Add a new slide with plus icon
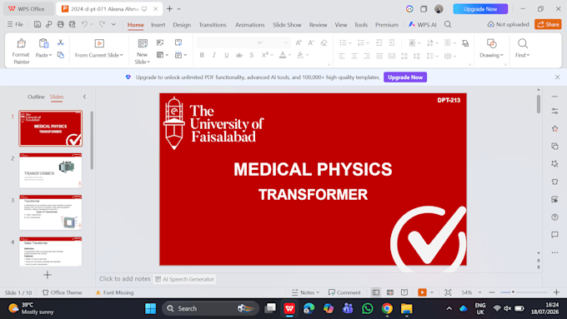This screenshot has height=319, width=567. click(x=48, y=275)
